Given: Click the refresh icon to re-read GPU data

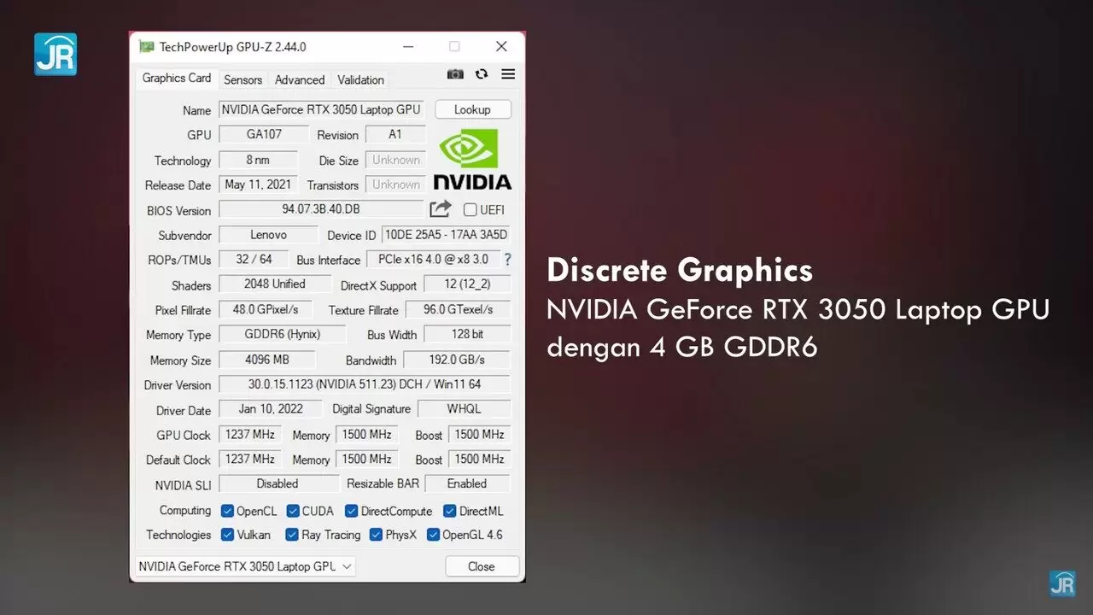Looking at the screenshot, I should coord(482,74).
